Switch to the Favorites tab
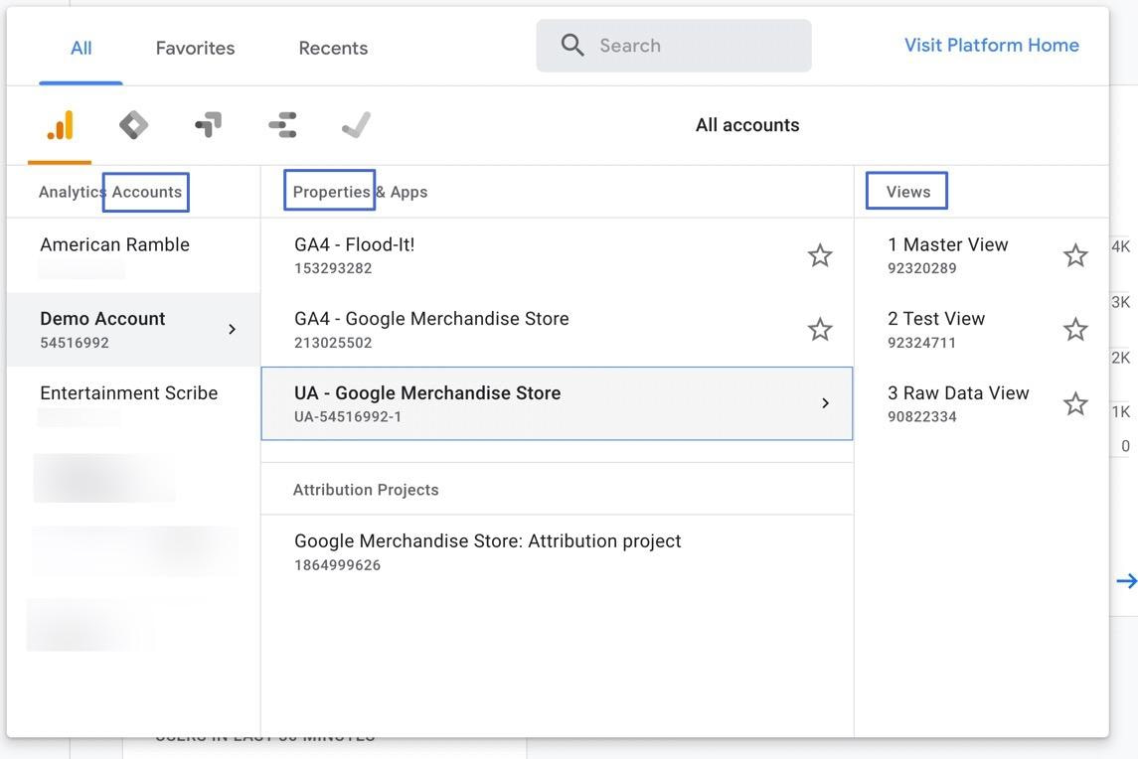The height and width of the screenshot is (759, 1138). (194, 47)
